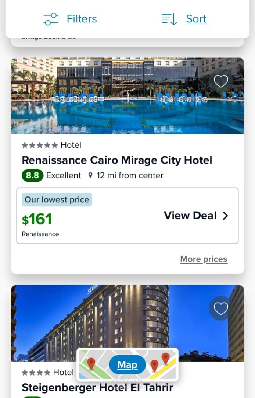The height and width of the screenshot is (398, 255).
Task: Click View Deal for $161 price
Action: click(190, 216)
